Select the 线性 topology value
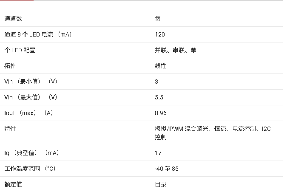Screen dimensions: 287x192 pos(161,66)
